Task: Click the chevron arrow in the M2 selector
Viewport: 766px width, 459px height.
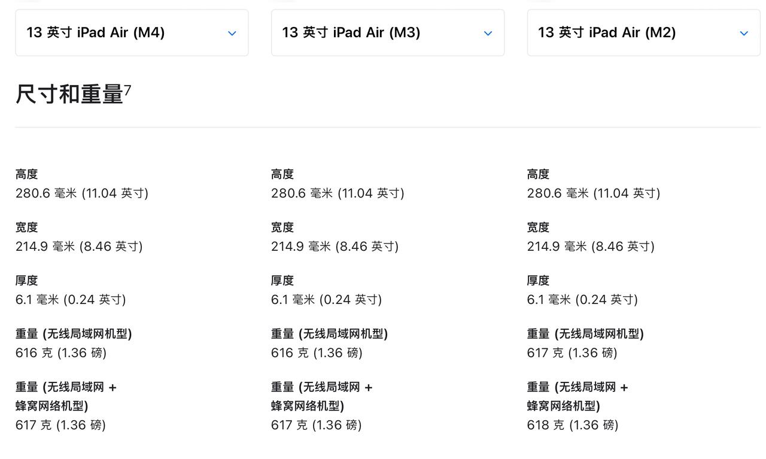Action: [x=744, y=34]
